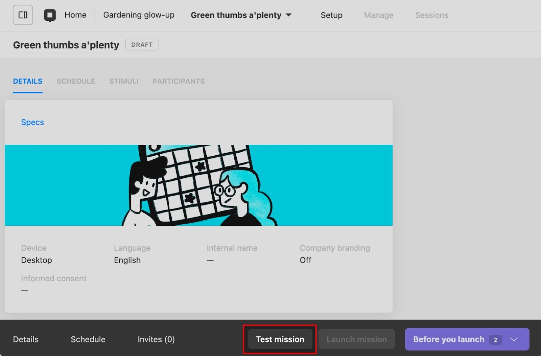Switch to the PARTICIPANTS tab
The width and height of the screenshot is (541, 356).
179,81
